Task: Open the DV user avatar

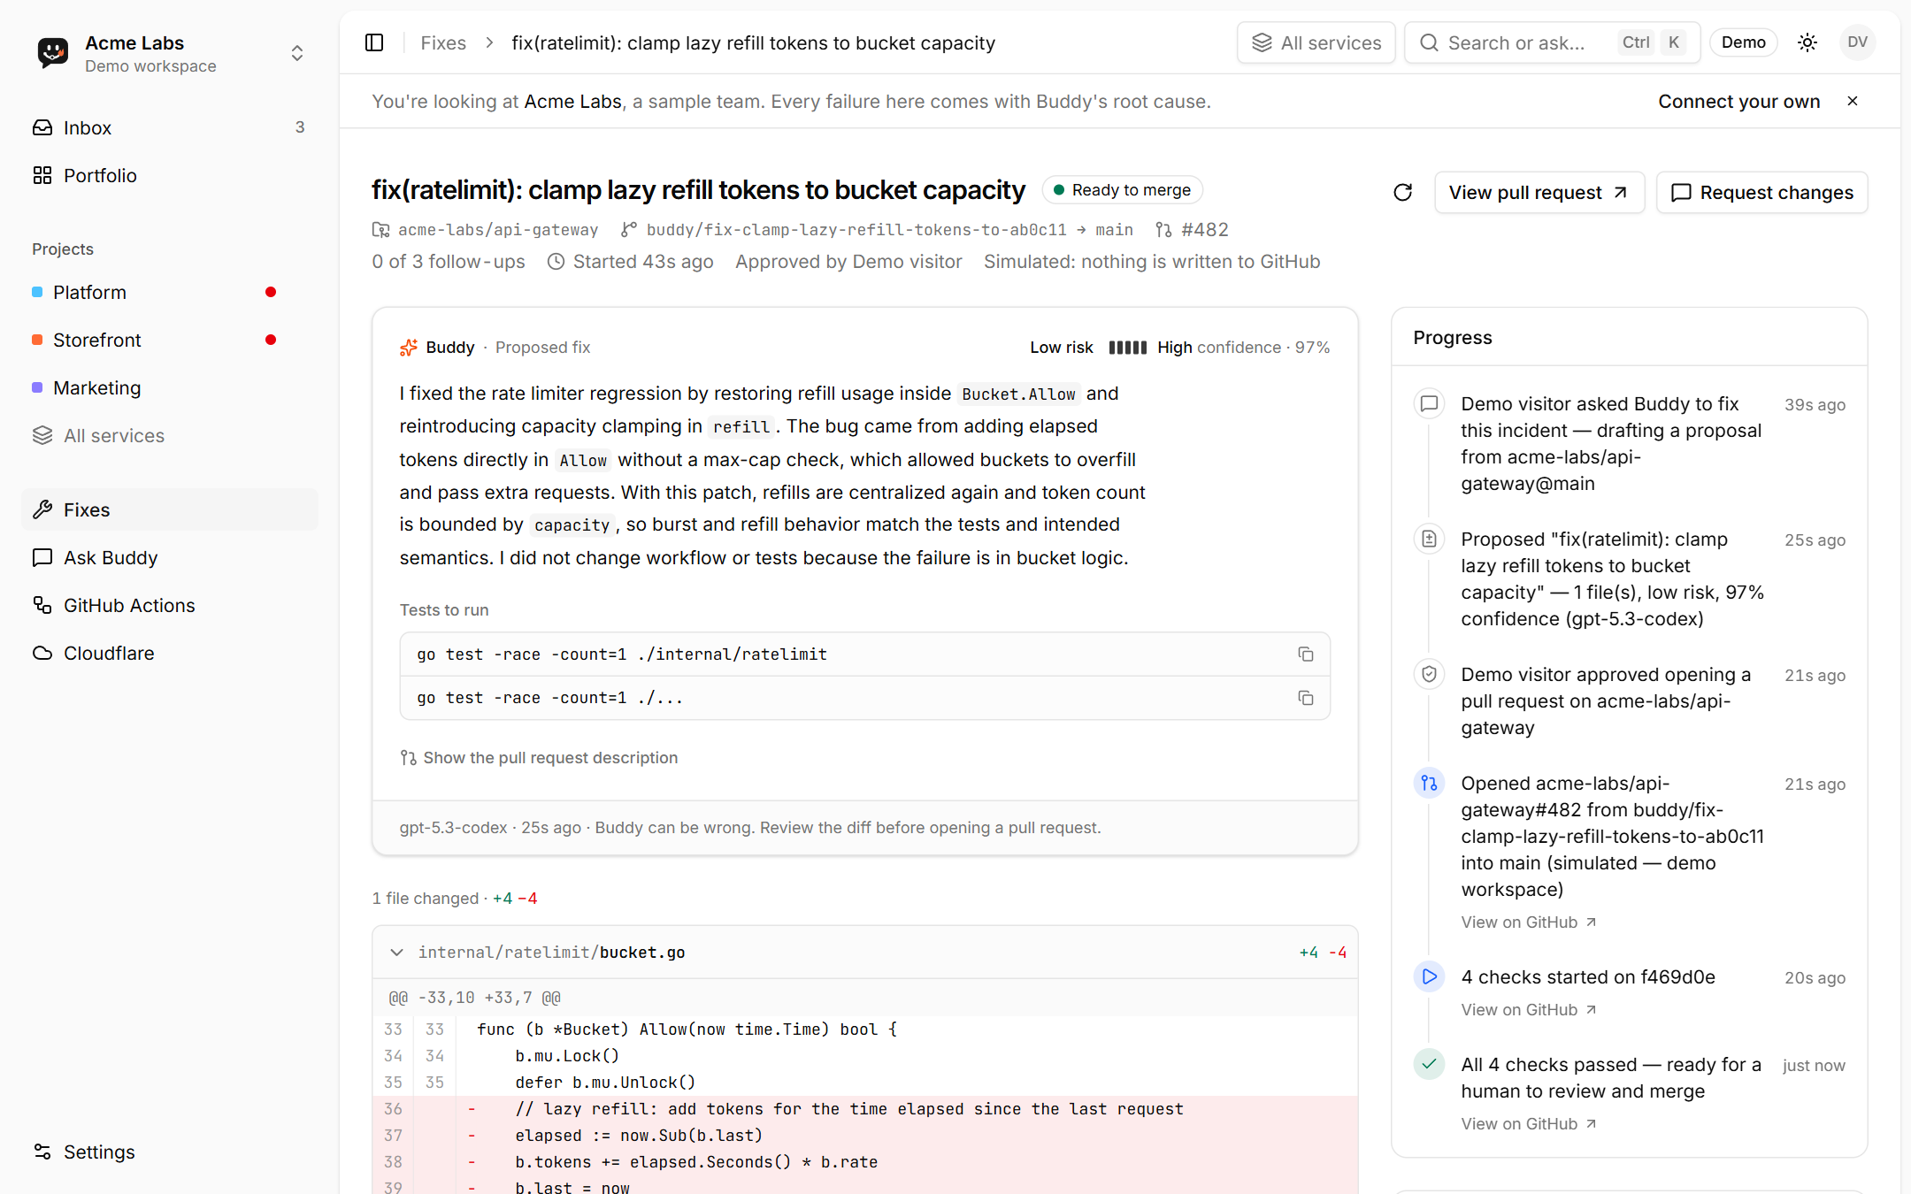Action: pos(1857,42)
